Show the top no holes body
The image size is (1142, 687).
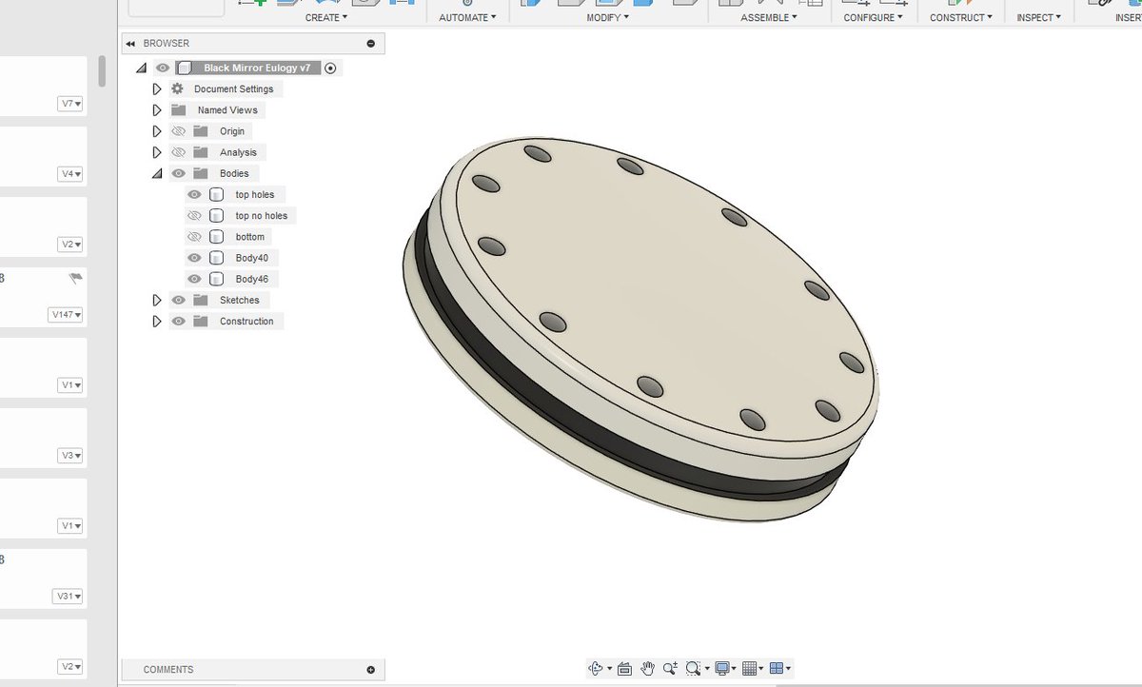(194, 215)
